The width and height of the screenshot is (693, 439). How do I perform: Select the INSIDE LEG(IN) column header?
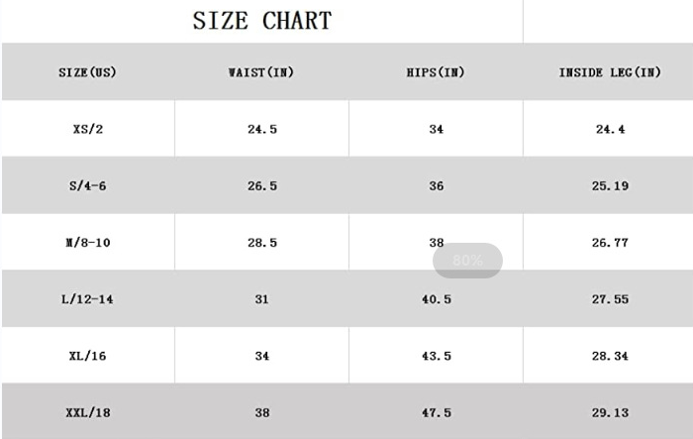(x=609, y=72)
